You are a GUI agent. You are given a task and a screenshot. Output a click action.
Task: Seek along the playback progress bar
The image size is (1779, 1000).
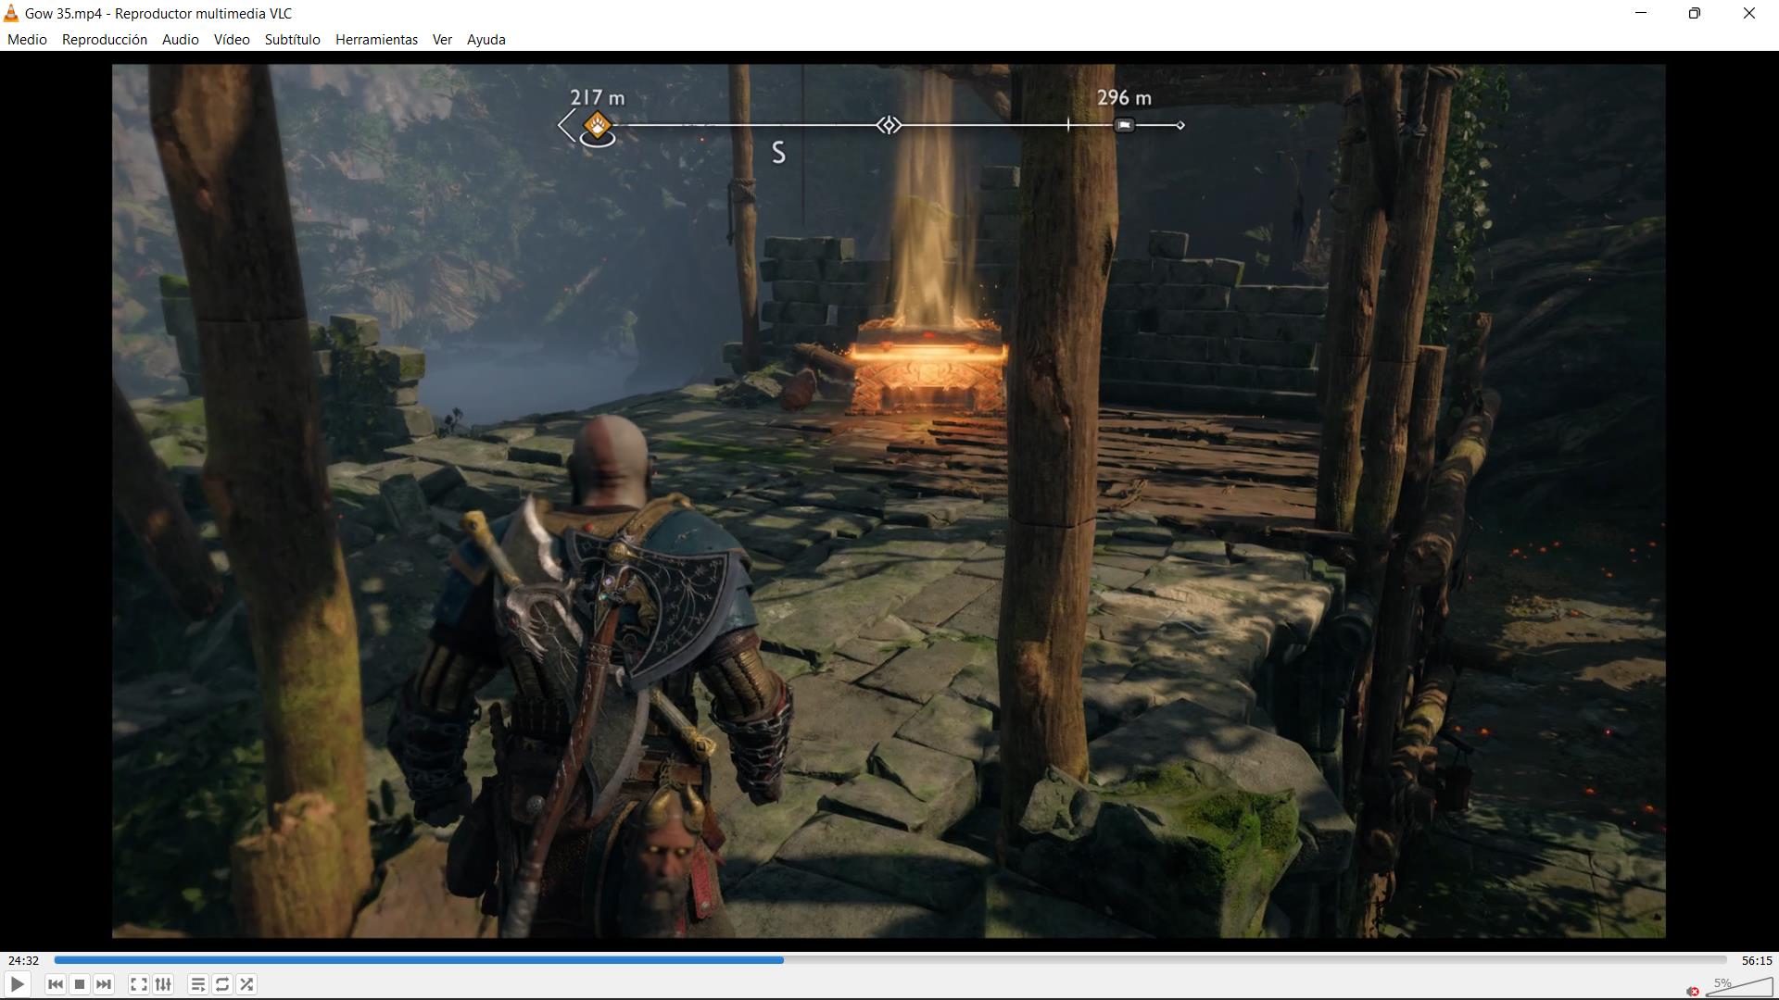click(x=889, y=960)
